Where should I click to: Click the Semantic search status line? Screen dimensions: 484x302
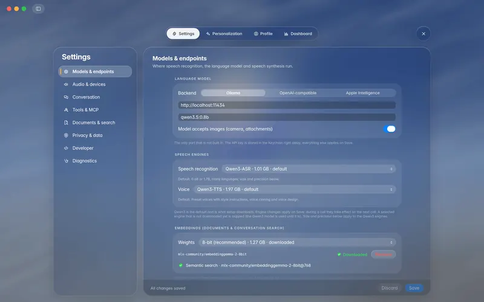click(x=248, y=265)
